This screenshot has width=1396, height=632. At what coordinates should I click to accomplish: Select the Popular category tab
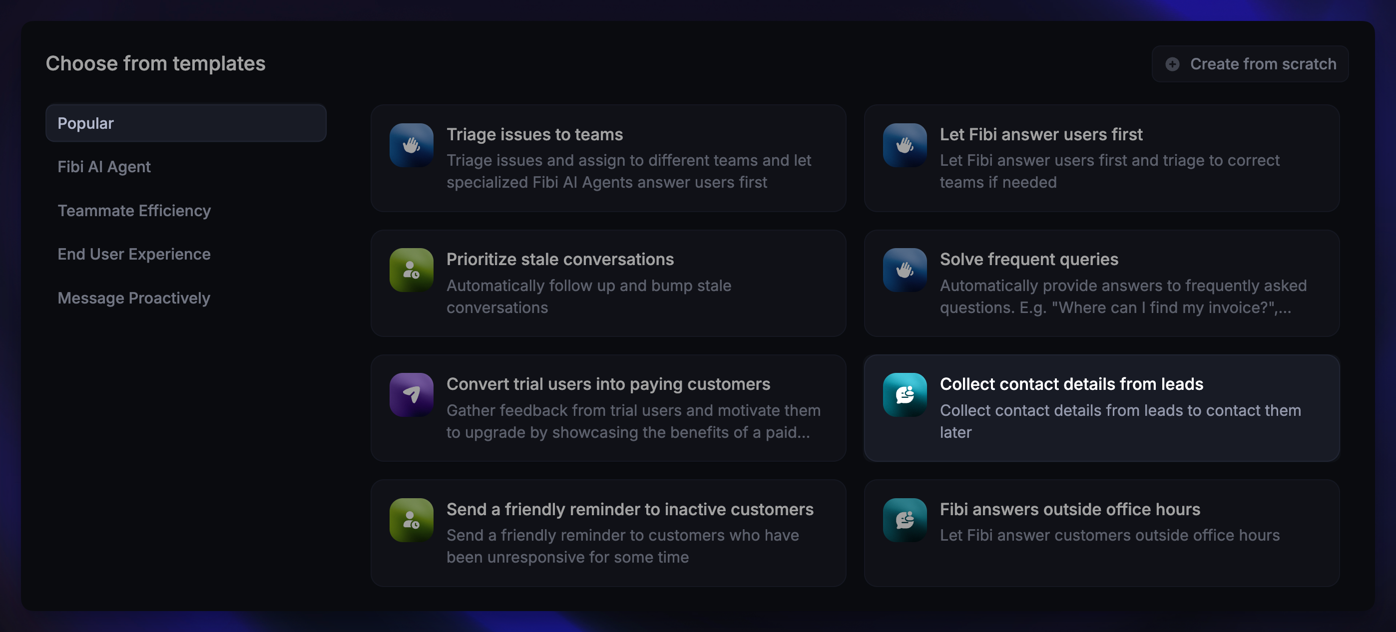click(x=186, y=123)
